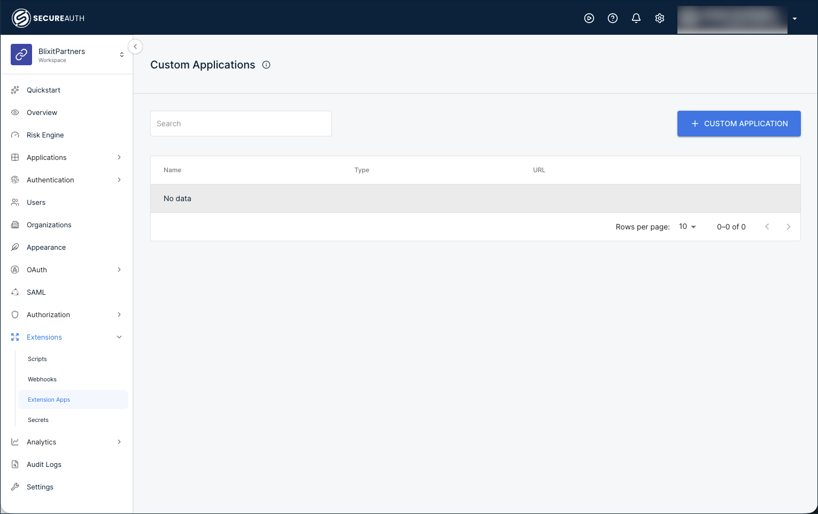Click the Name column header

(x=172, y=170)
